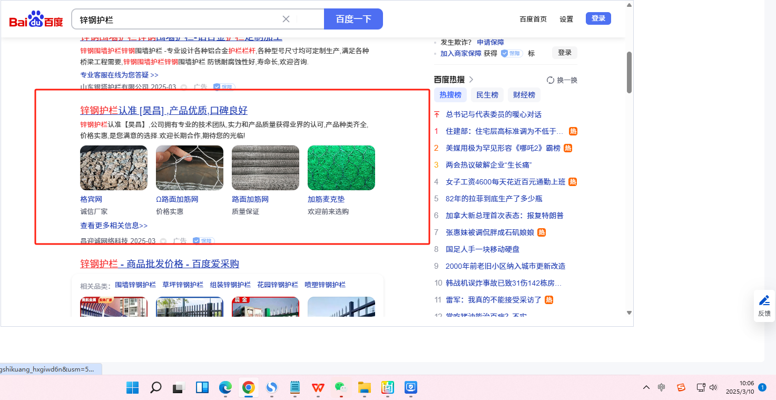Click the blue 登录 button in header

(598, 18)
